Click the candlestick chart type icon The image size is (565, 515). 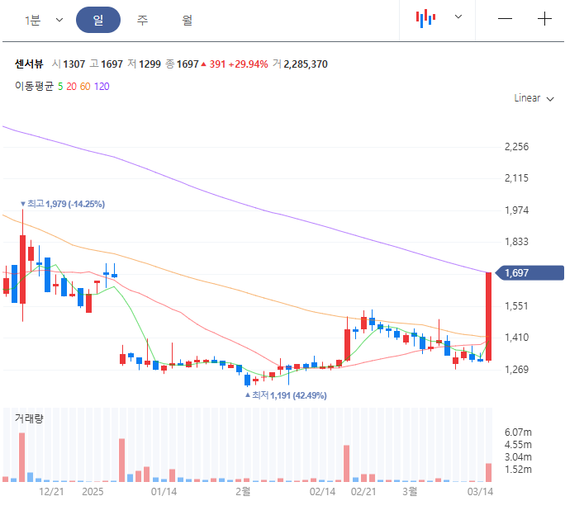(425, 18)
